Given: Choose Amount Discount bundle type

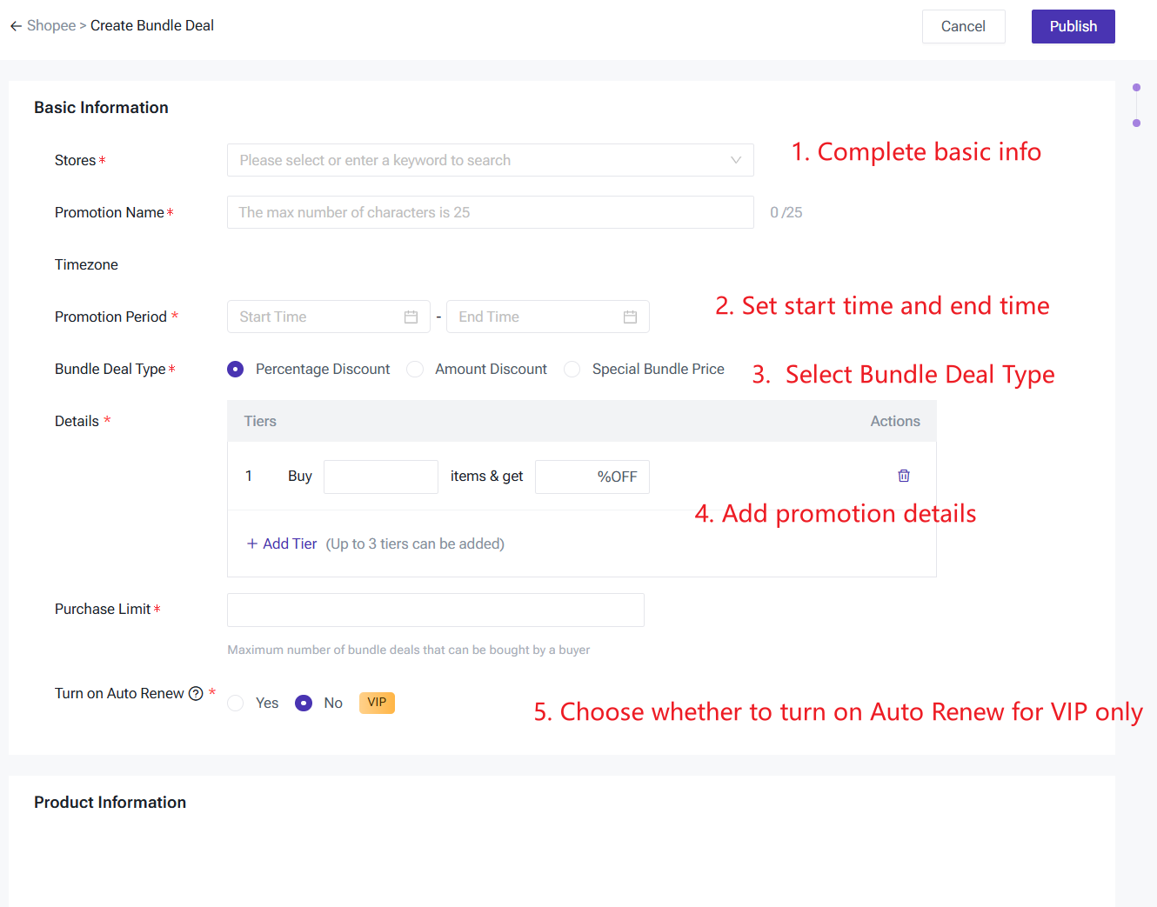Looking at the screenshot, I should click(416, 370).
